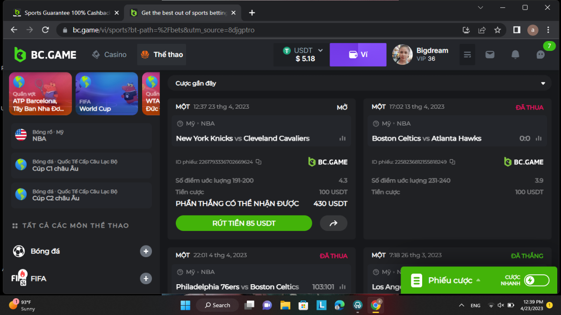Open the Ví wallet button
561x315 pixels.
pyautogui.click(x=358, y=55)
